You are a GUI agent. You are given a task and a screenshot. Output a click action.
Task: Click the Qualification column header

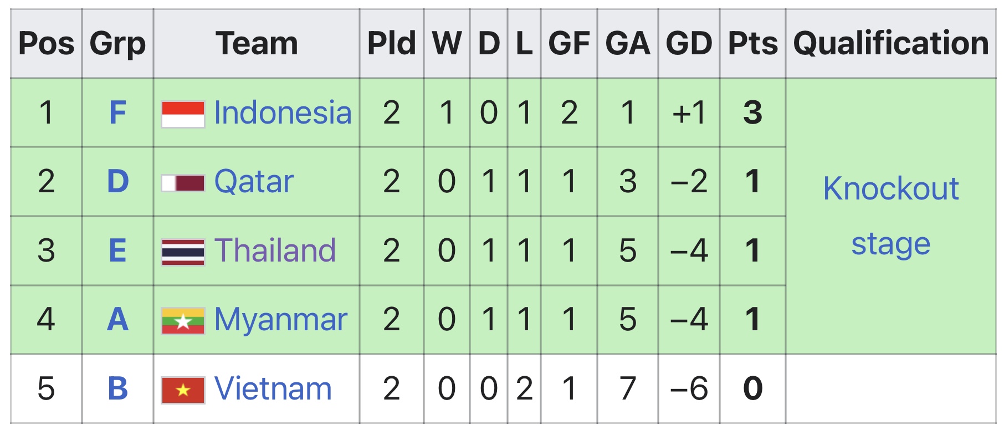891,43
